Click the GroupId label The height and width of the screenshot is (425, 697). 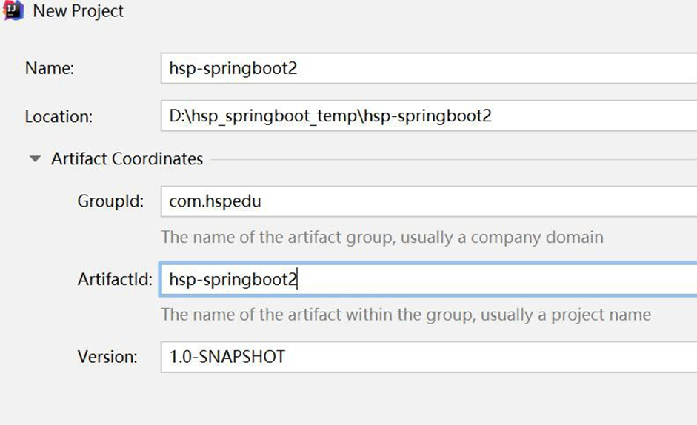[x=110, y=201]
